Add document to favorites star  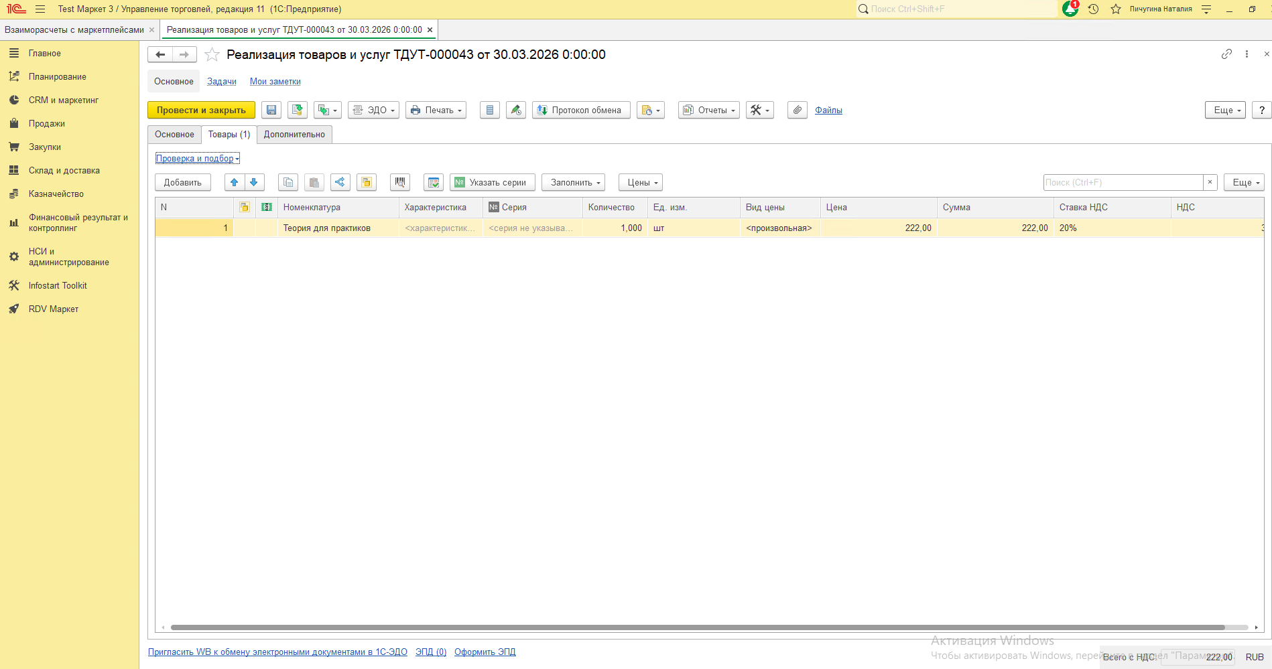point(212,55)
